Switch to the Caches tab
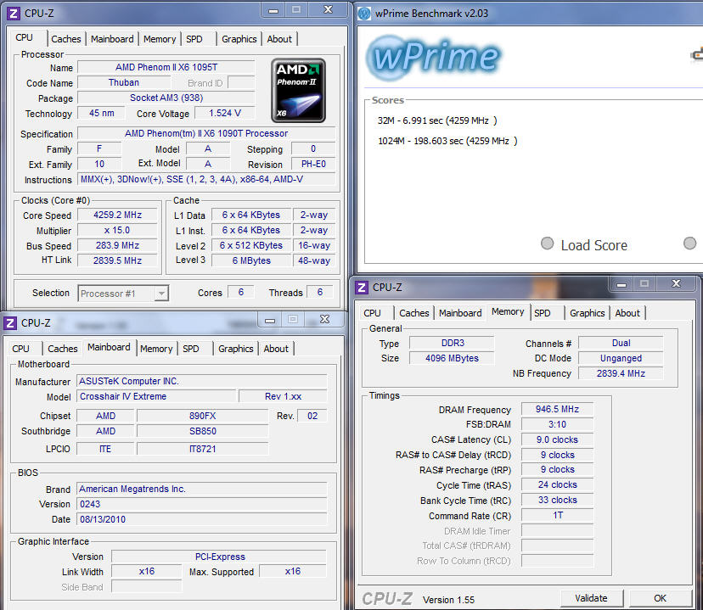 coord(66,38)
